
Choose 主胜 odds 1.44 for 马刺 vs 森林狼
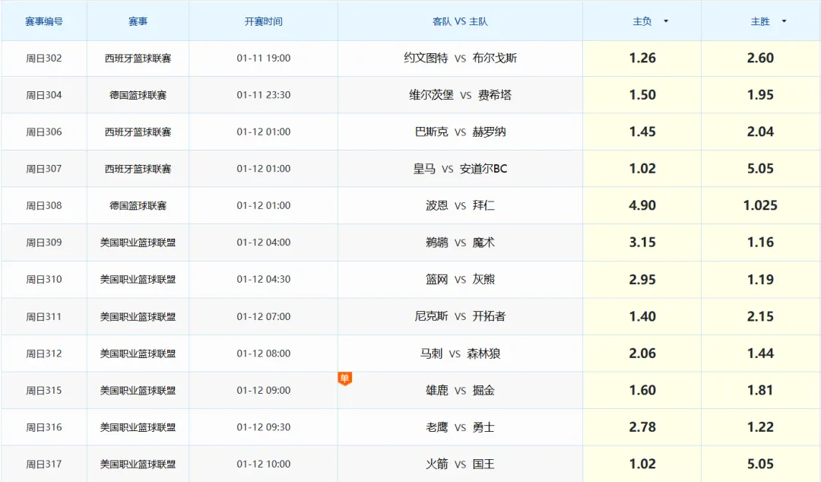pyautogui.click(x=760, y=354)
